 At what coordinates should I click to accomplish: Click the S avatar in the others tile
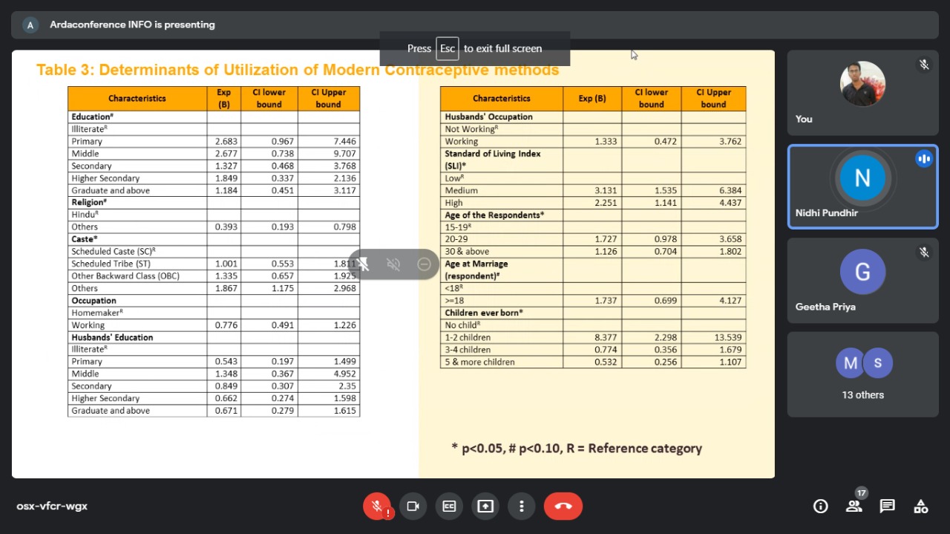point(877,362)
